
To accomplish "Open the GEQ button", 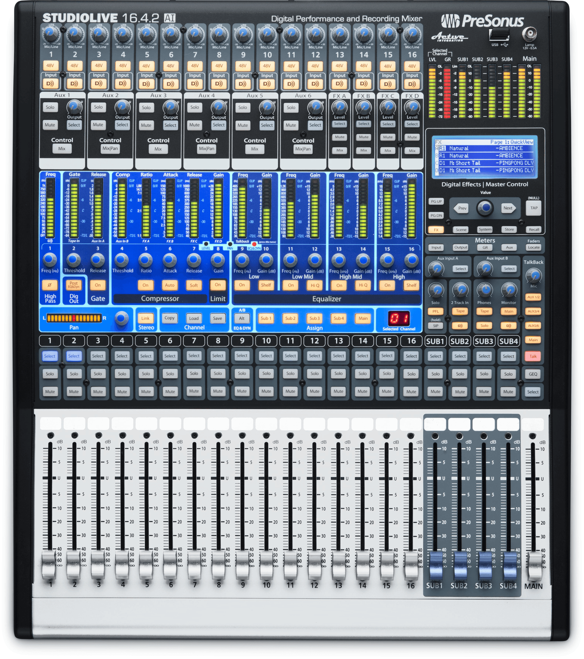I will click(x=533, y=374).
